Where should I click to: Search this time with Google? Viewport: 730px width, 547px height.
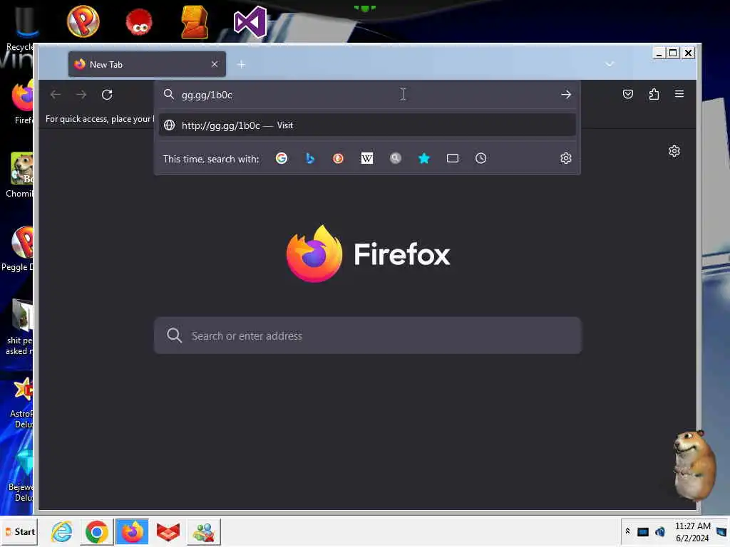click(281, 158)
